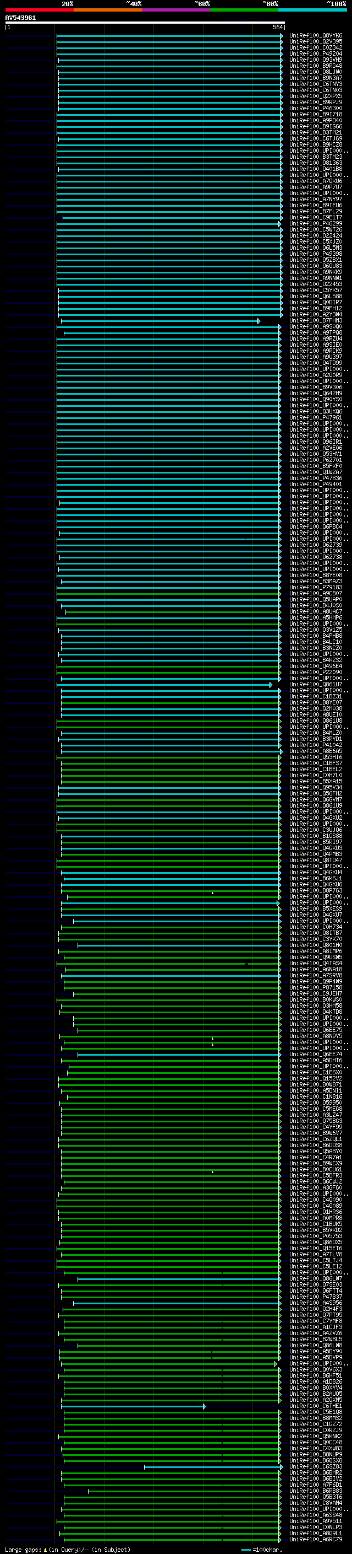Screen dimensions: 352x1554
Task: Select the UniRef100_Q861U7 label
Action: click(315, 684)
